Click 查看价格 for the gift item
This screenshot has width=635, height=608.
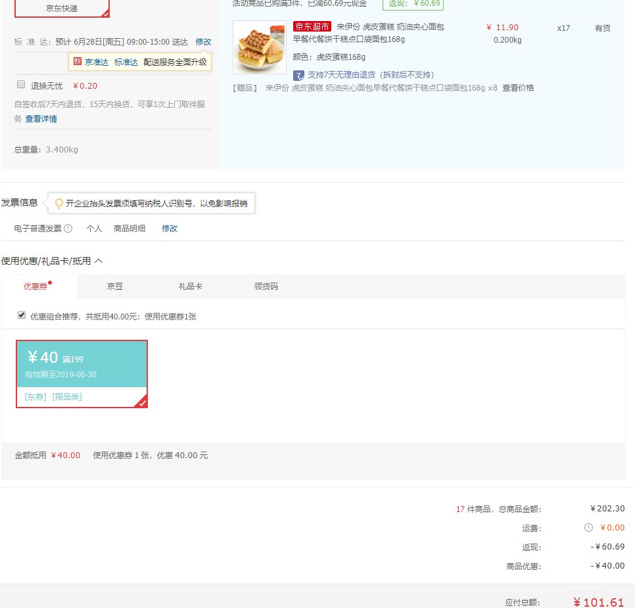coord(518,88)
